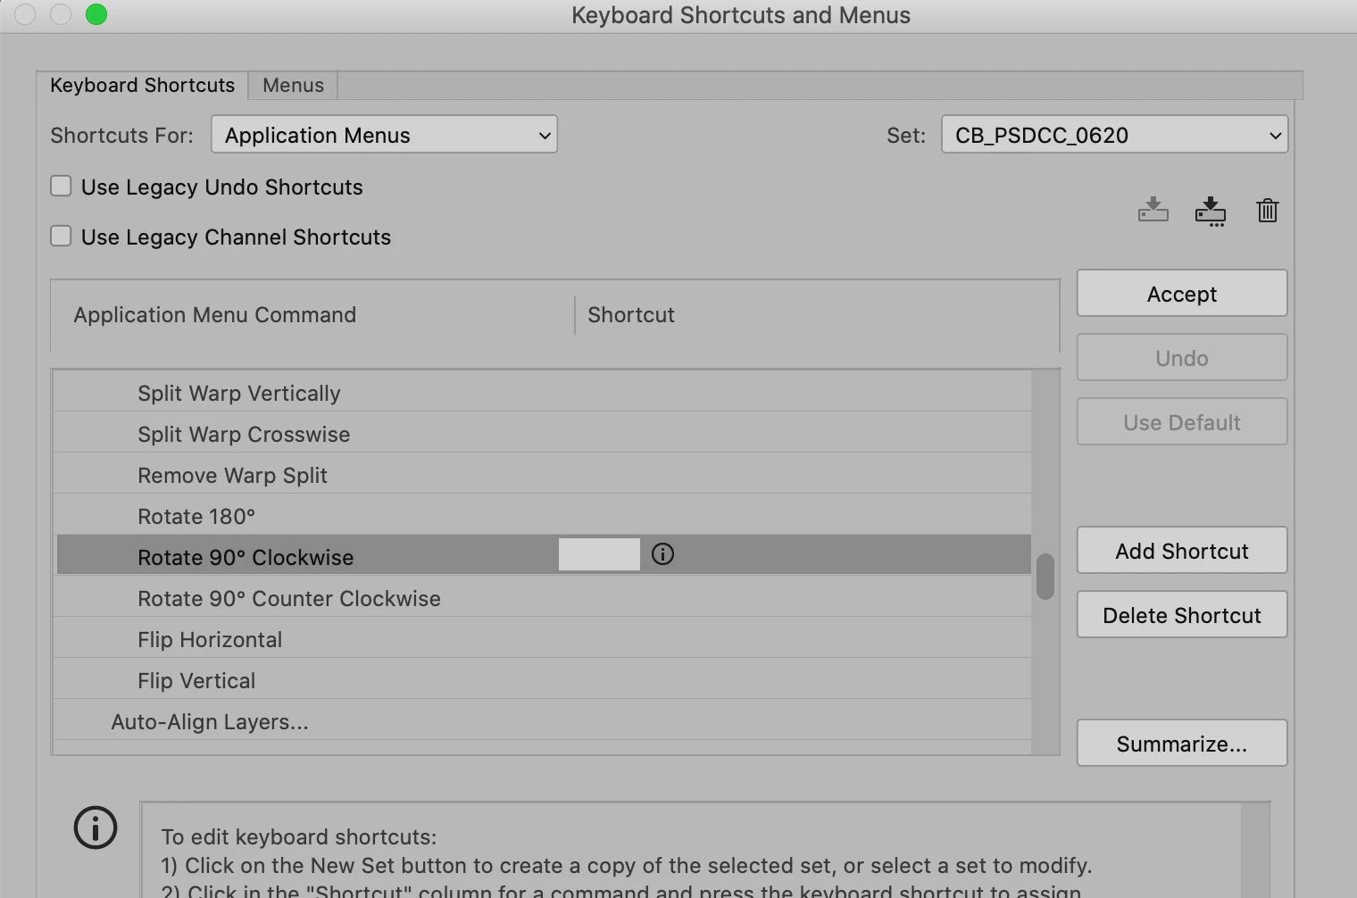Screen dimensions: 1357x898
Task: Switch to the Menus tab
Action: (x=293, y=85)
